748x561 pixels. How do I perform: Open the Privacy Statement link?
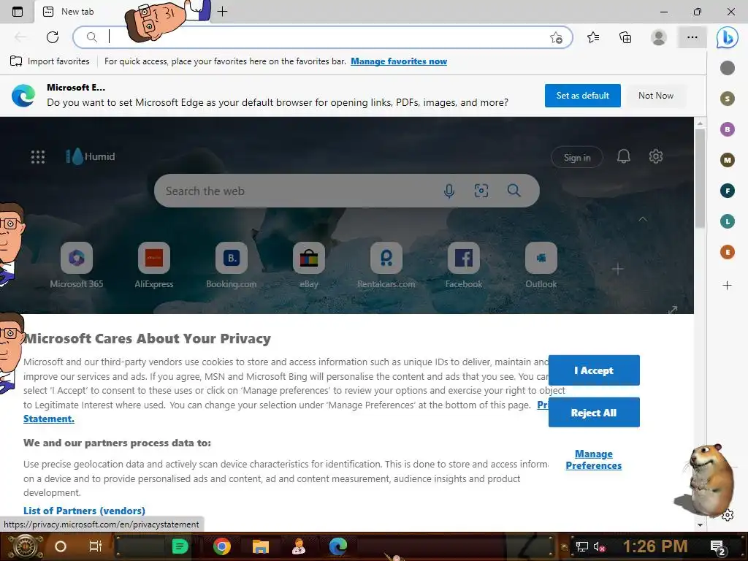[49, 419]
